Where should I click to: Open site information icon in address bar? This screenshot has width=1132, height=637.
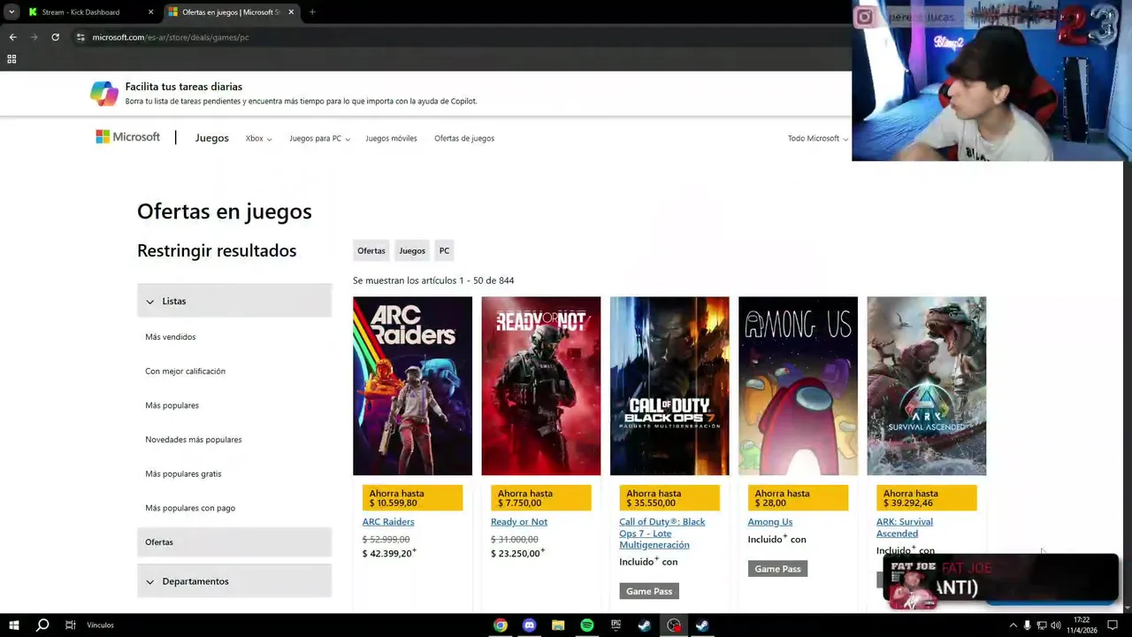coord(80,37)
